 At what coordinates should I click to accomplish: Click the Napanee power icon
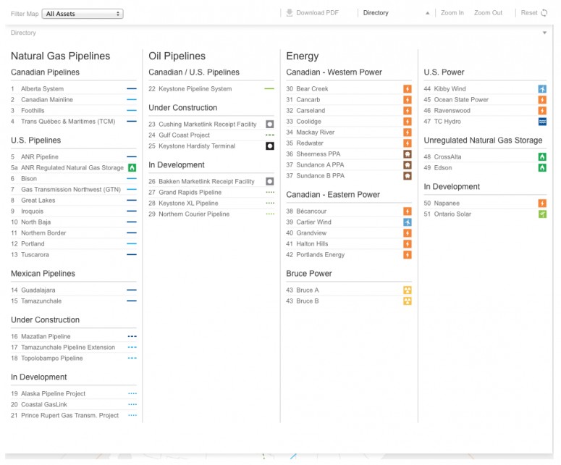(x=542, y=204)
